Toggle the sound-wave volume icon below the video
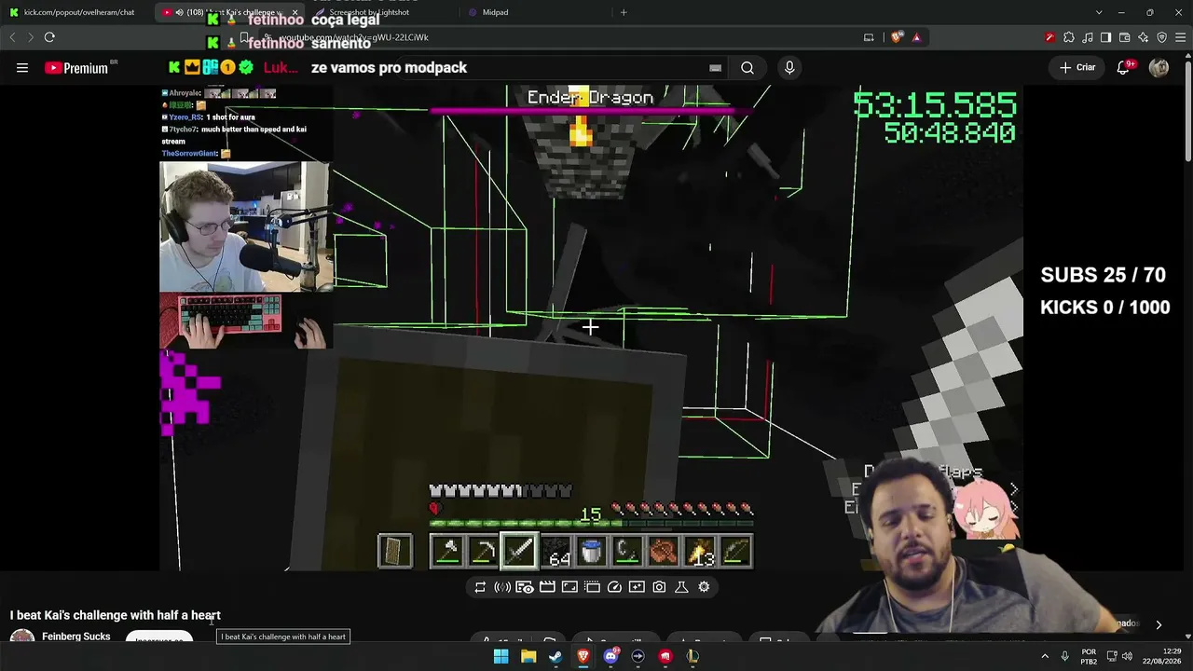 pos(502,587)
